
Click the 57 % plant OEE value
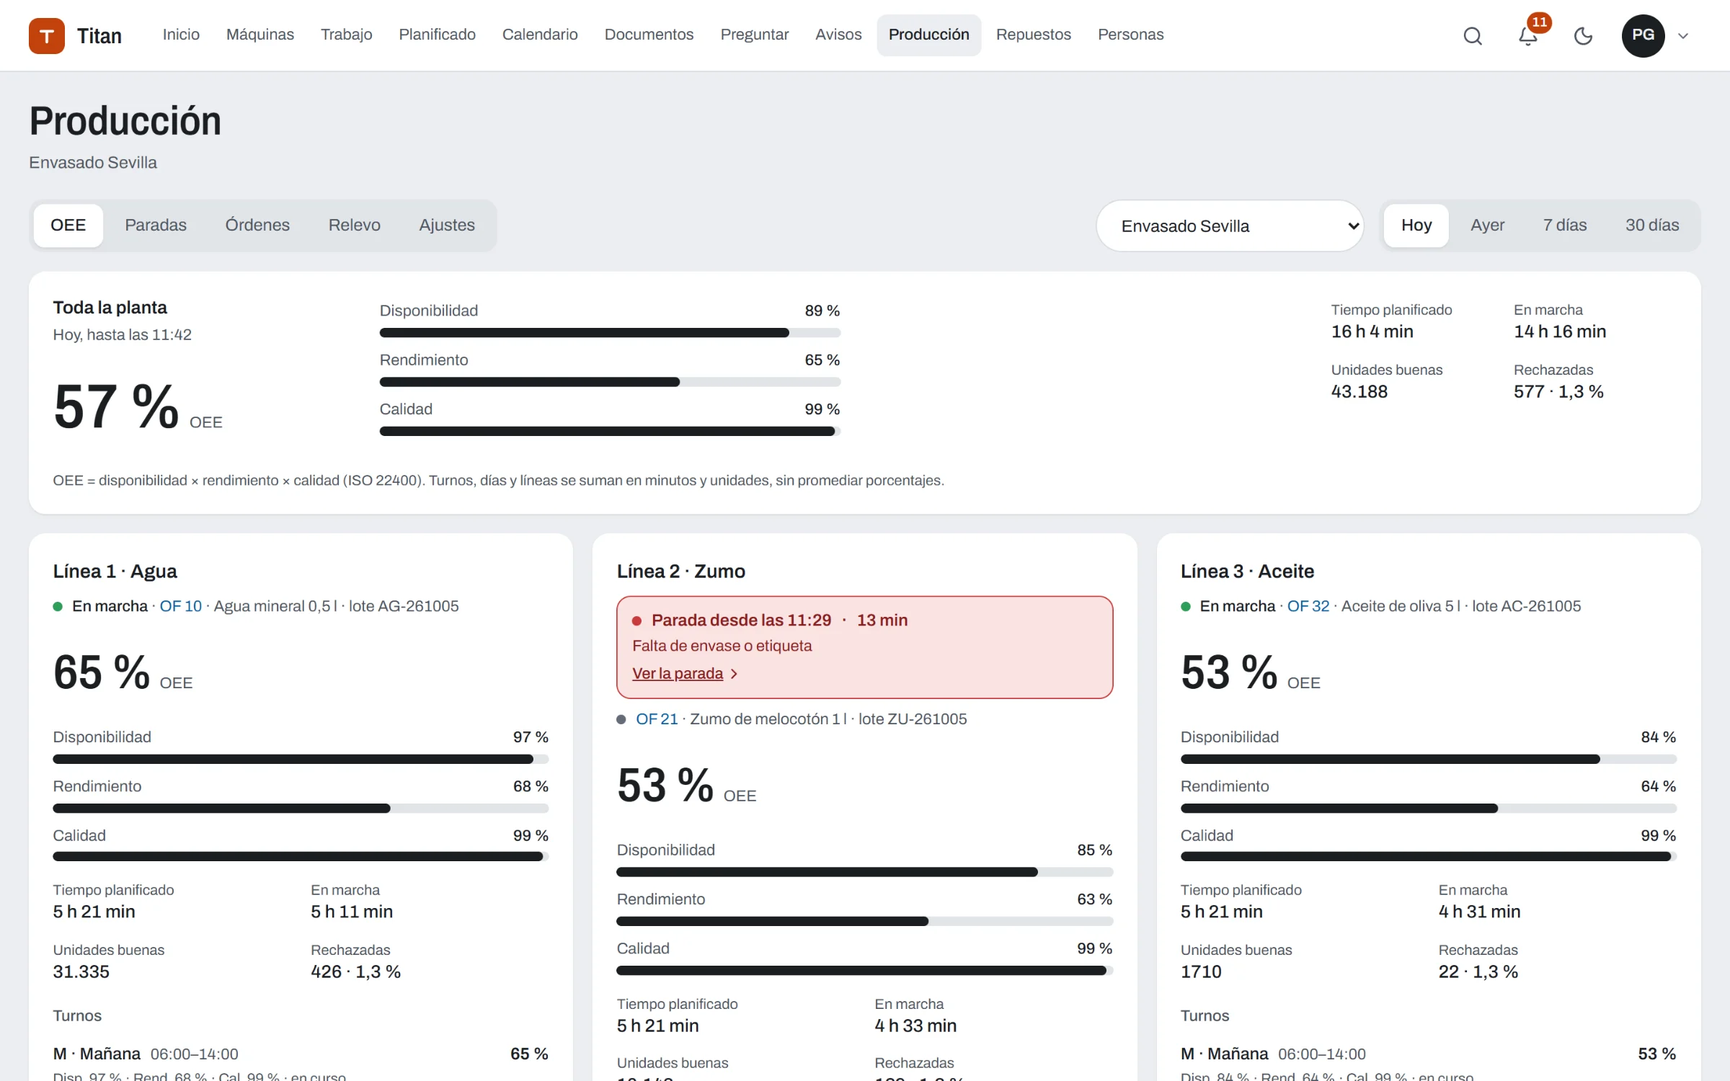116,406
